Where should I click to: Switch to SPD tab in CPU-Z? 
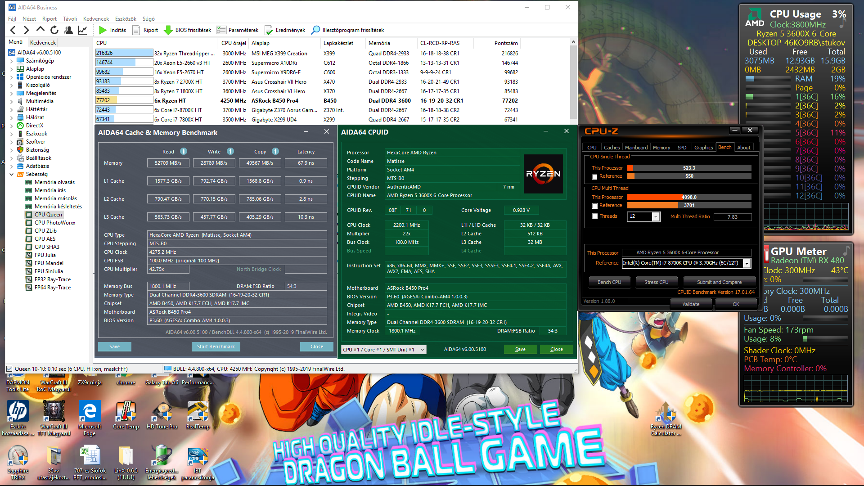pos(682,148)
